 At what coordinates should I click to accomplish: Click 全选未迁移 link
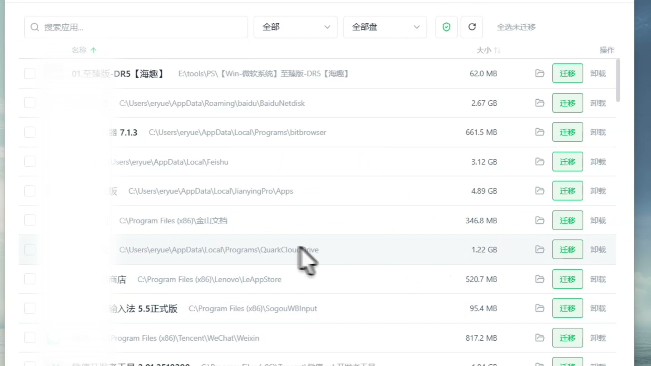(x=516, y=27)
